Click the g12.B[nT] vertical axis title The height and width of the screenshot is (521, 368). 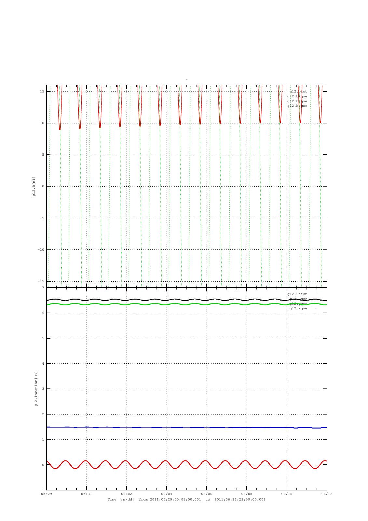[x=34, y=186]
